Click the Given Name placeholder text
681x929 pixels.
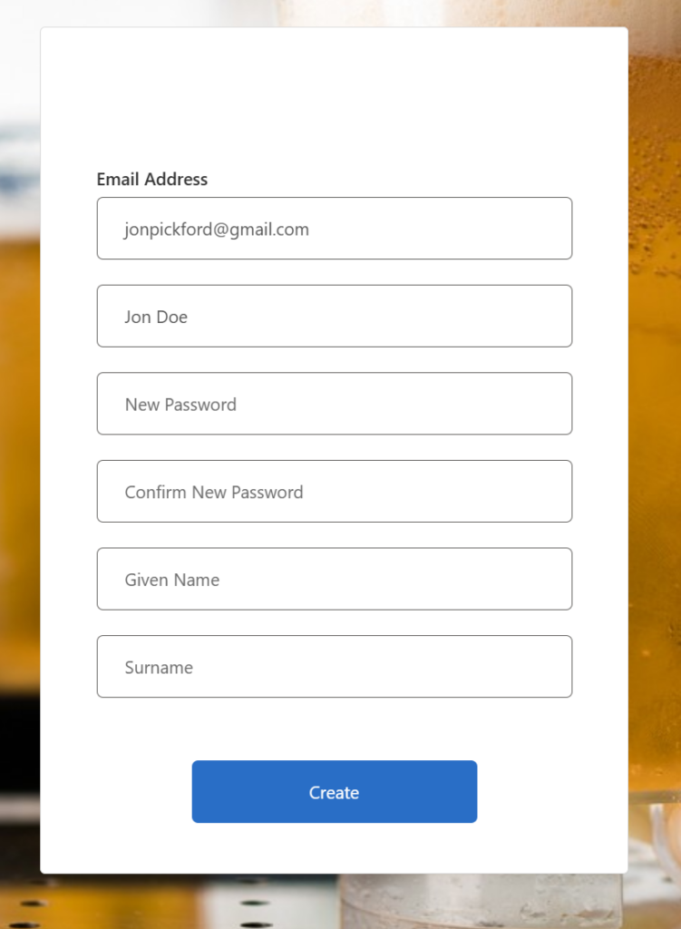click(172, 580)
